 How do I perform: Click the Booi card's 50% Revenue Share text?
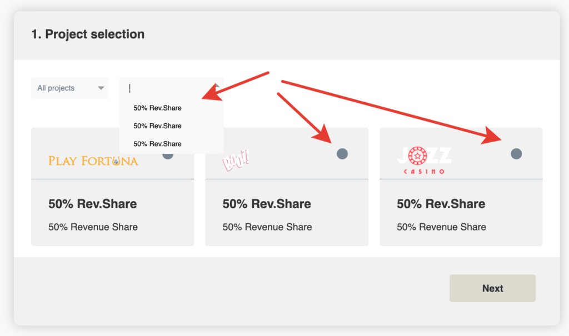click(267, 227)
